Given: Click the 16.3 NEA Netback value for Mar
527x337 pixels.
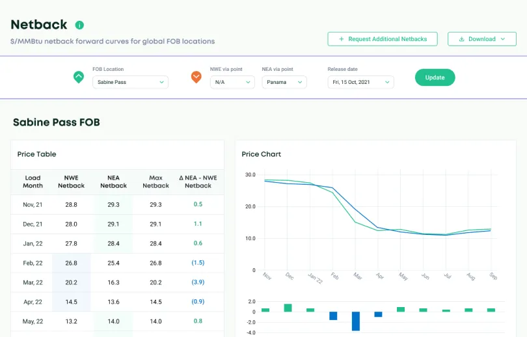Looking at the screenshot, I should coord(114,282).
